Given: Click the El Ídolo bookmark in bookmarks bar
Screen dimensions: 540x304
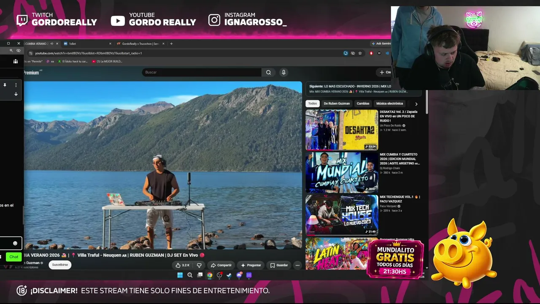Looking at the screenshot, I should 73,61.
